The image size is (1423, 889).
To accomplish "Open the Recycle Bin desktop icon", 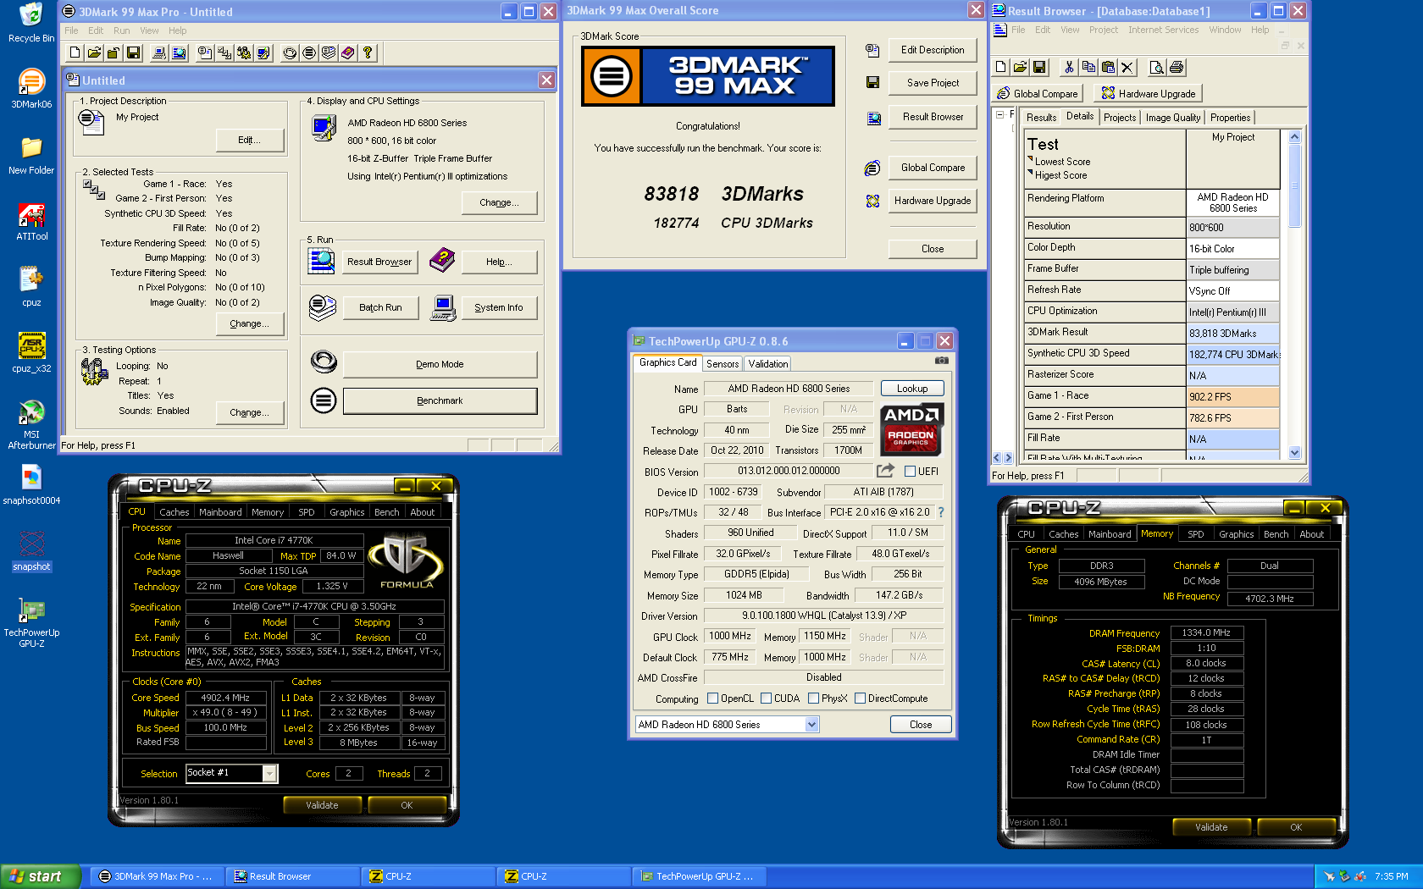I will 31,22.
